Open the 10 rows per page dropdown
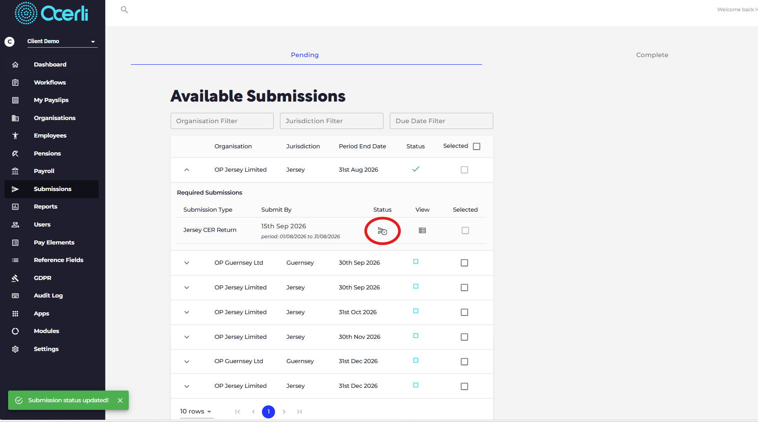Viewport: 758px width, 422px height. (x=196, y=412)
